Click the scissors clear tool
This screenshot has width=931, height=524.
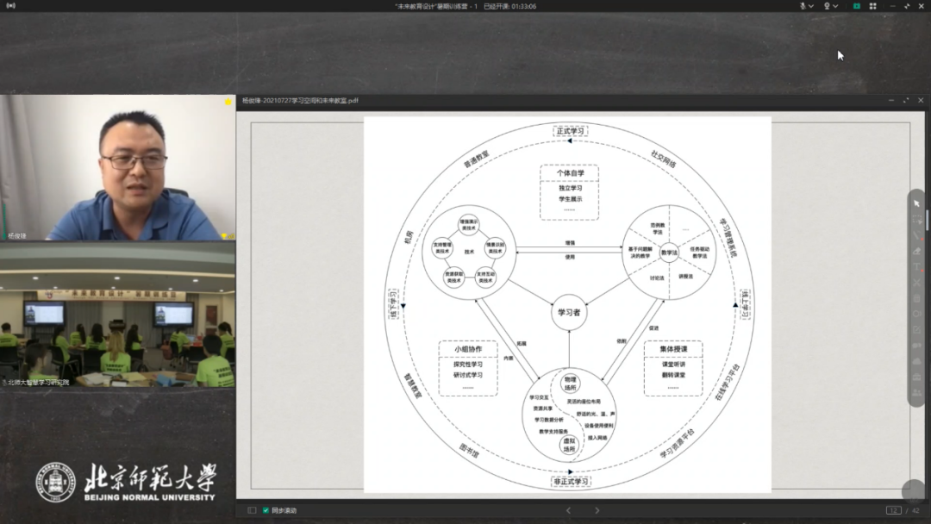[916, 283]
